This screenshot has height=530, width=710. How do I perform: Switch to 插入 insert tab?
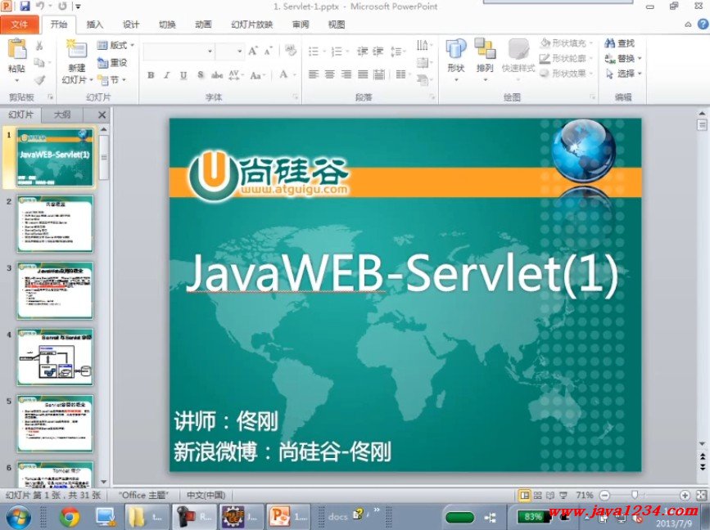95,25
